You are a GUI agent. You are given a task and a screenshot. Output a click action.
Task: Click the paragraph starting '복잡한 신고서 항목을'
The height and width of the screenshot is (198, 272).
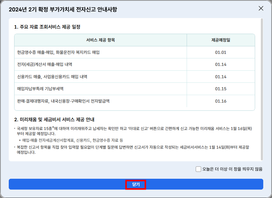(133, 150)
